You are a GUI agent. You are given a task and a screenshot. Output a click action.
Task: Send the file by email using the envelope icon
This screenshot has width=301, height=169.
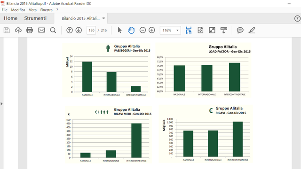click(41, 30)
